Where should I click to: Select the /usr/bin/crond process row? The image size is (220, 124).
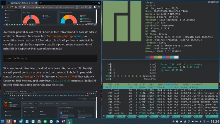click(x=160, y=105)
